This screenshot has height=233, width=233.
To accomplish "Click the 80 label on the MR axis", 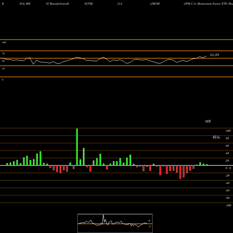I will [227, 138].
